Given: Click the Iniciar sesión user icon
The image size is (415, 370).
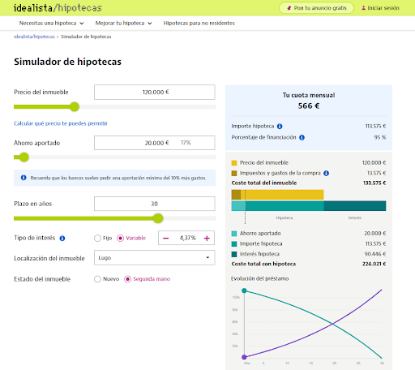Looking at the screenshot, I should [x=363, y=8].
